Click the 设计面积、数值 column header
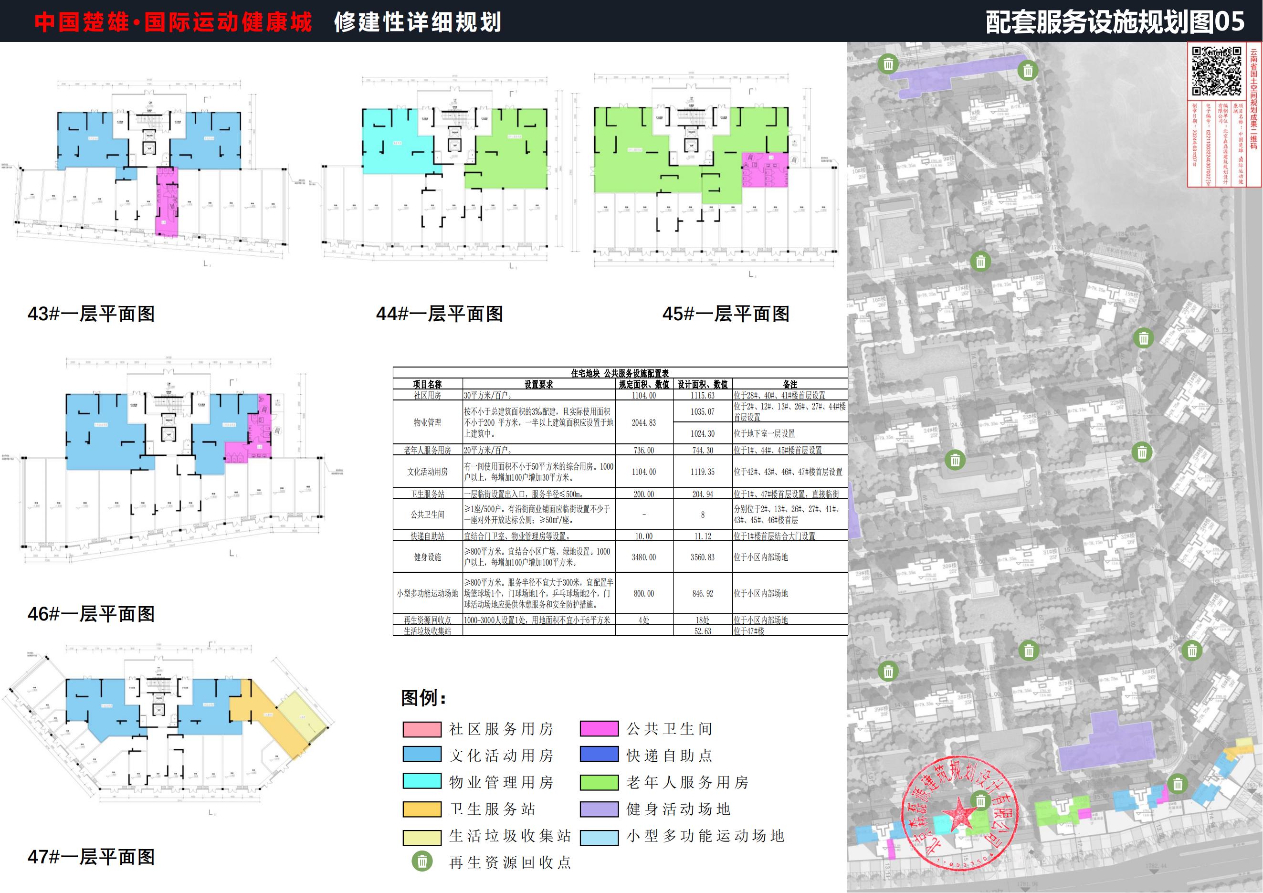1263x893 pixels. 703,384
